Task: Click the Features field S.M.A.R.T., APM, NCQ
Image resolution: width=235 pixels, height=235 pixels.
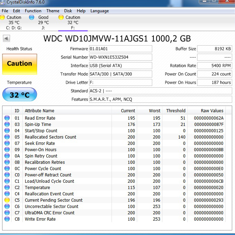Action: (x=161, y=99)
